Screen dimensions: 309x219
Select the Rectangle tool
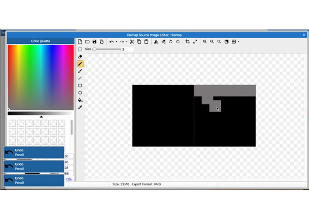coord(80,85)
